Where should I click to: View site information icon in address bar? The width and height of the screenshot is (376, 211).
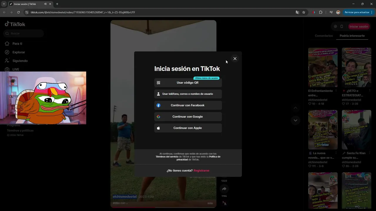click(x=27, y=12)
